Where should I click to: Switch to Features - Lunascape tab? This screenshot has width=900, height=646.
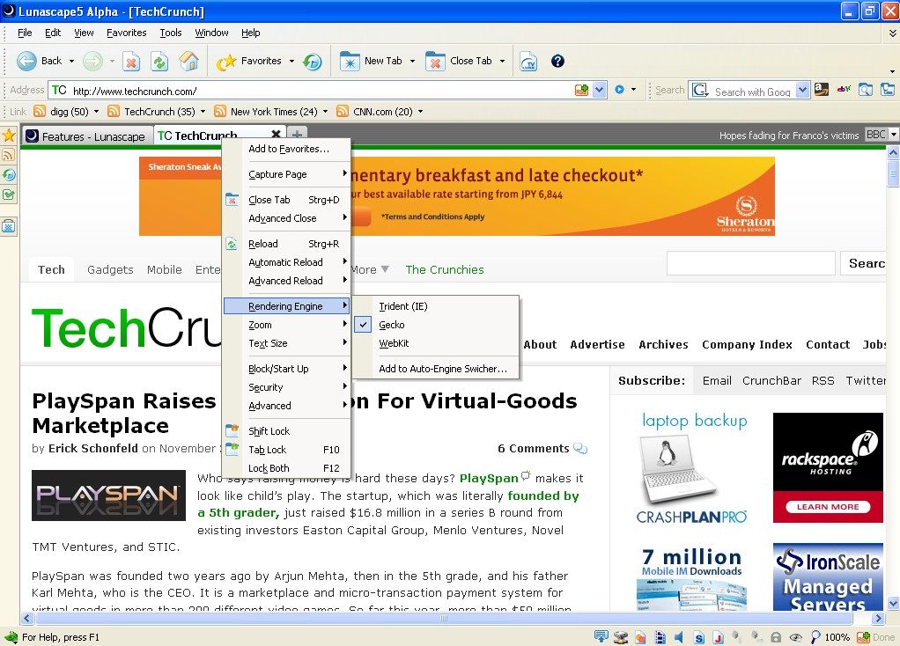[x=86, y=136]
